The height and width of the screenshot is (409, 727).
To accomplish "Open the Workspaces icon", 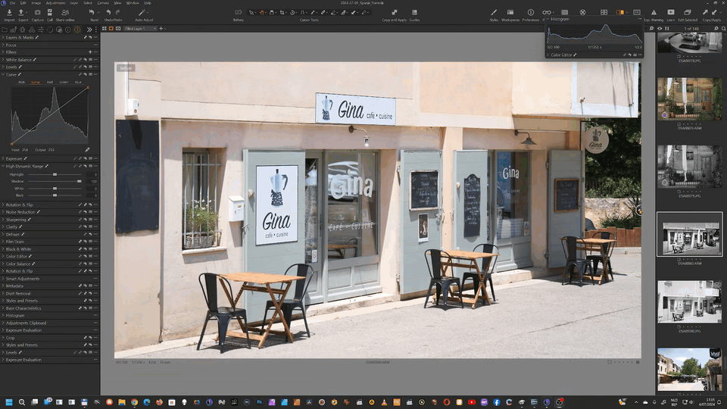I will [x=510, y=13].
